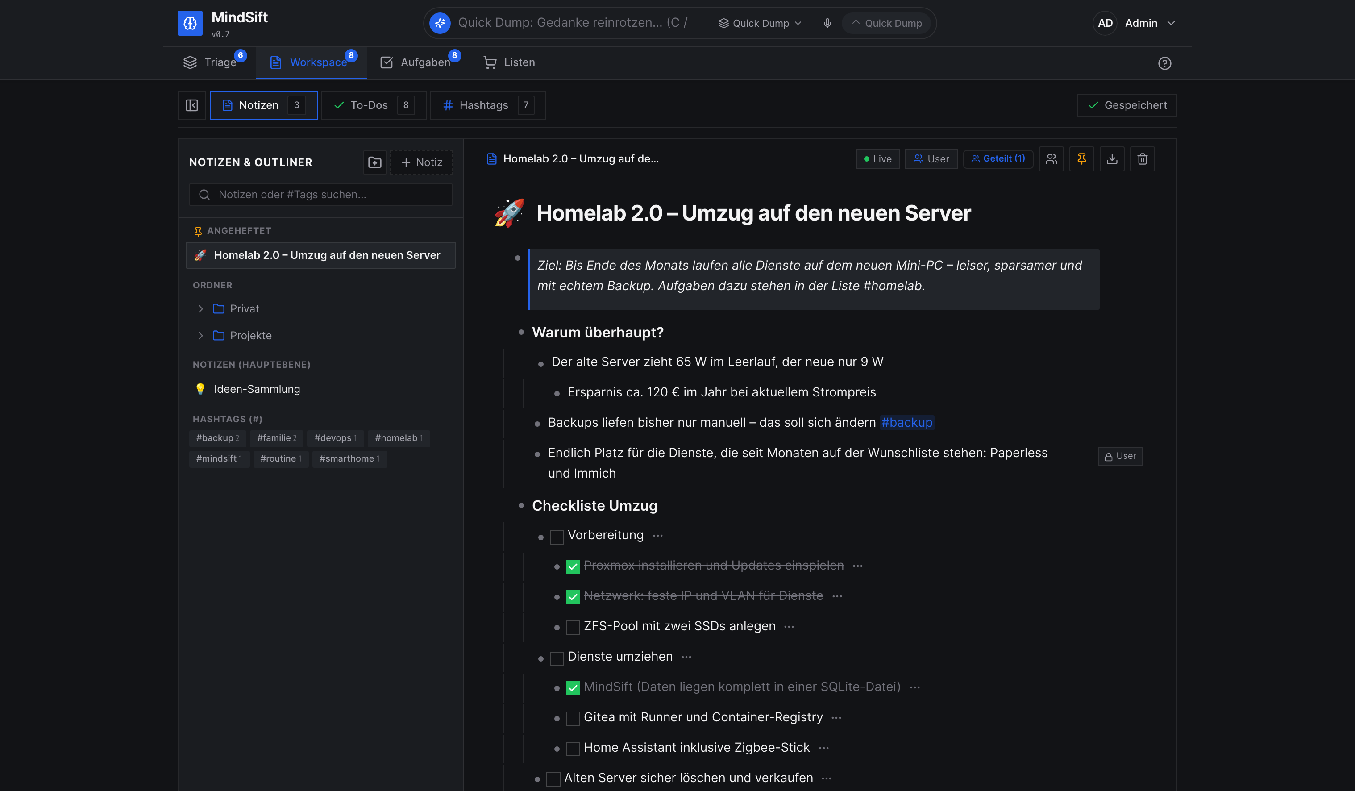Select the Workspace tab
1355x791 pixels.
click(312, 63)
